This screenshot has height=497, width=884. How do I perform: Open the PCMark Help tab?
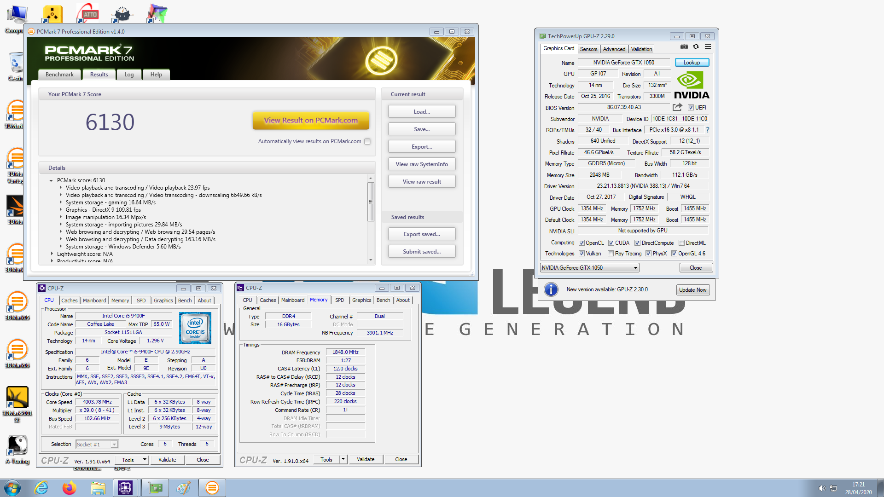pos(156,75)
